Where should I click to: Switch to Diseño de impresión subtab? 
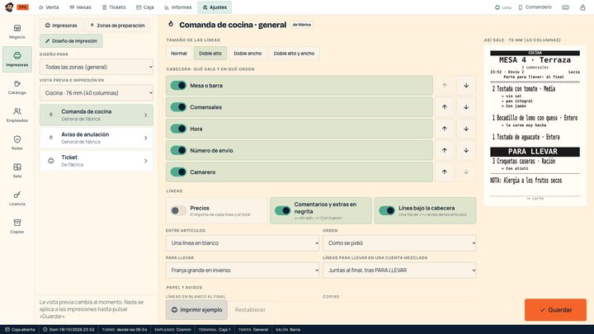(x=71, y=41)
